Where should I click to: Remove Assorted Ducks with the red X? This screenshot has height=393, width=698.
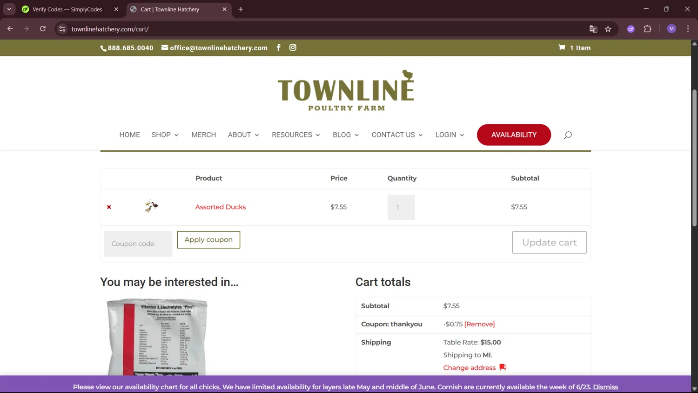(109, 207)
